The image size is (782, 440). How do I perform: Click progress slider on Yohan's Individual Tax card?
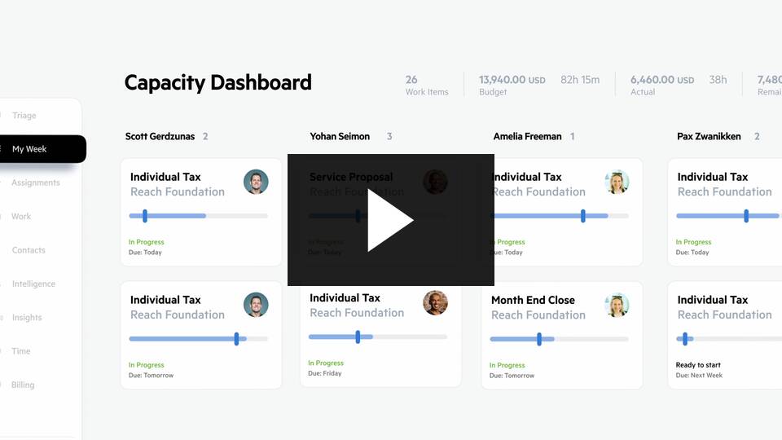point(358,337)
